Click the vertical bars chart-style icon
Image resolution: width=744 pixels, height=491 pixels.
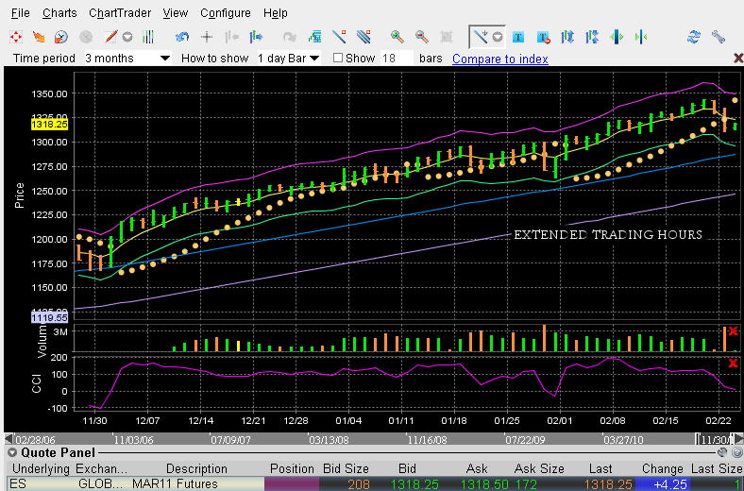point(148,37)
